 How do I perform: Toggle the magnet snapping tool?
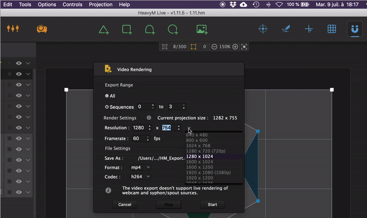pos(354,29)
